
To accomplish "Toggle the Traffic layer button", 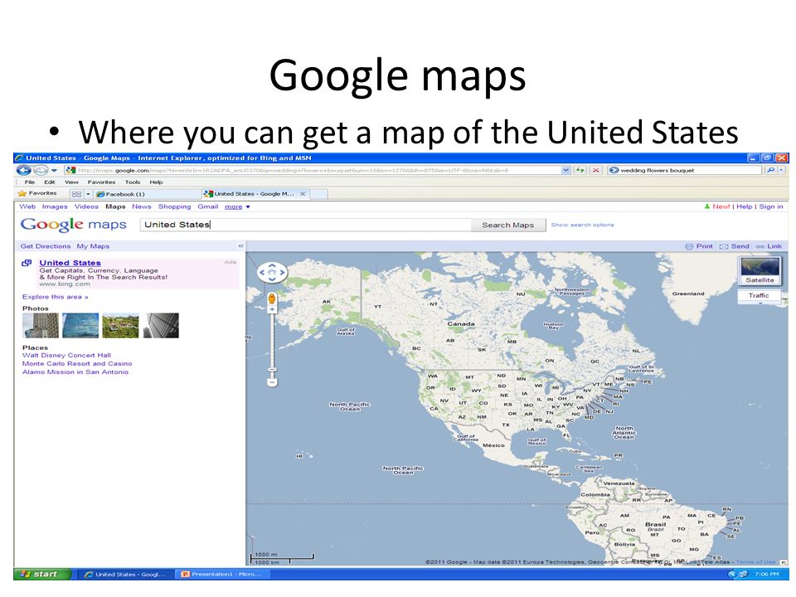I will pos(759,295).
